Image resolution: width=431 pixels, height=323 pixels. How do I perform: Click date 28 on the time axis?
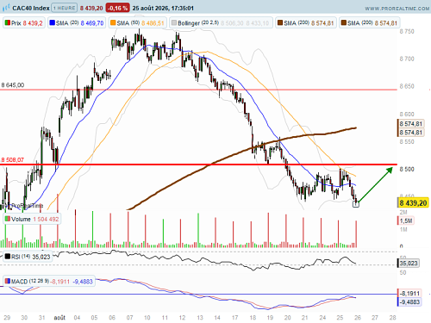tap(392, 318)
